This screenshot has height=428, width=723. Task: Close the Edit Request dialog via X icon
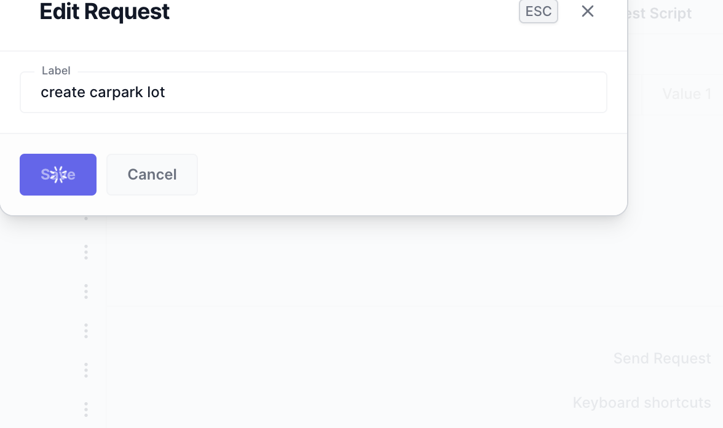[x=587, y=11]
